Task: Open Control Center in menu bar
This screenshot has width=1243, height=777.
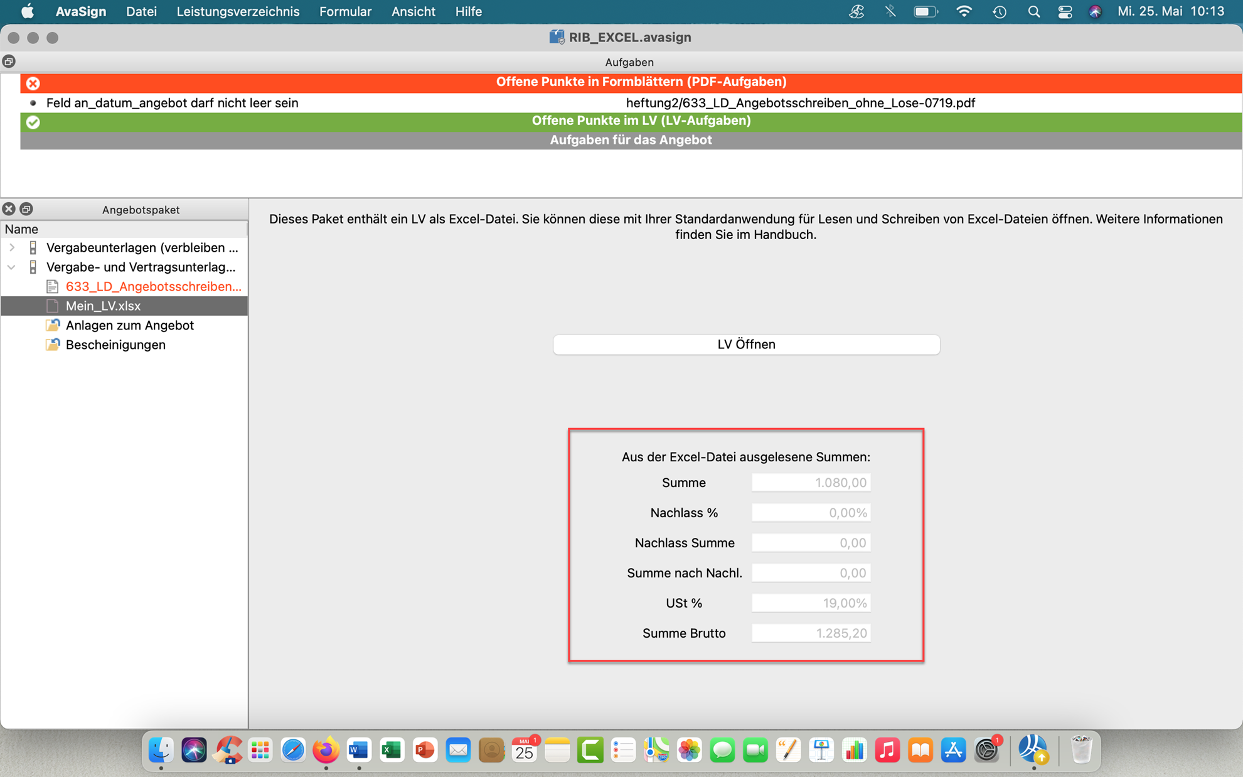Action: coord(1065,11)
